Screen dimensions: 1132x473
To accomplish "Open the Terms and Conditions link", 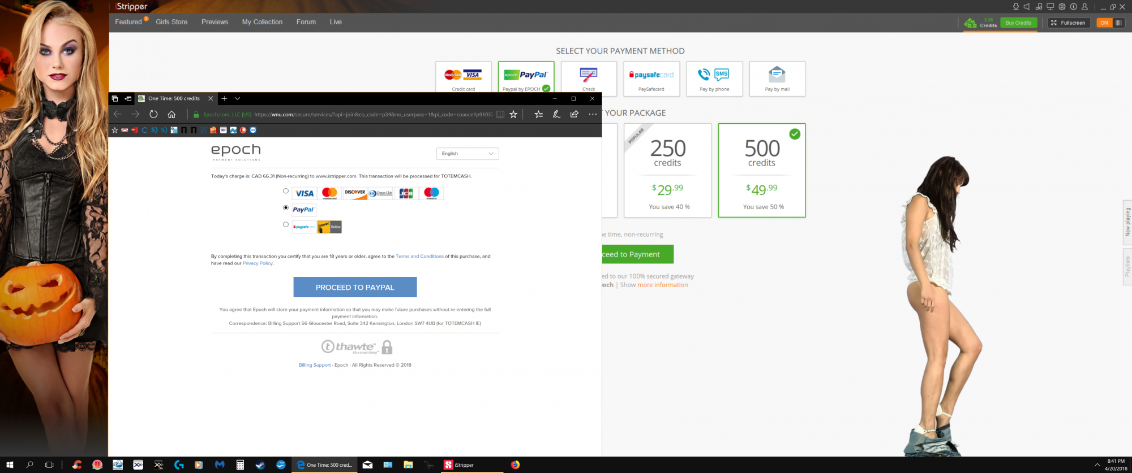I will coord(419,256).
